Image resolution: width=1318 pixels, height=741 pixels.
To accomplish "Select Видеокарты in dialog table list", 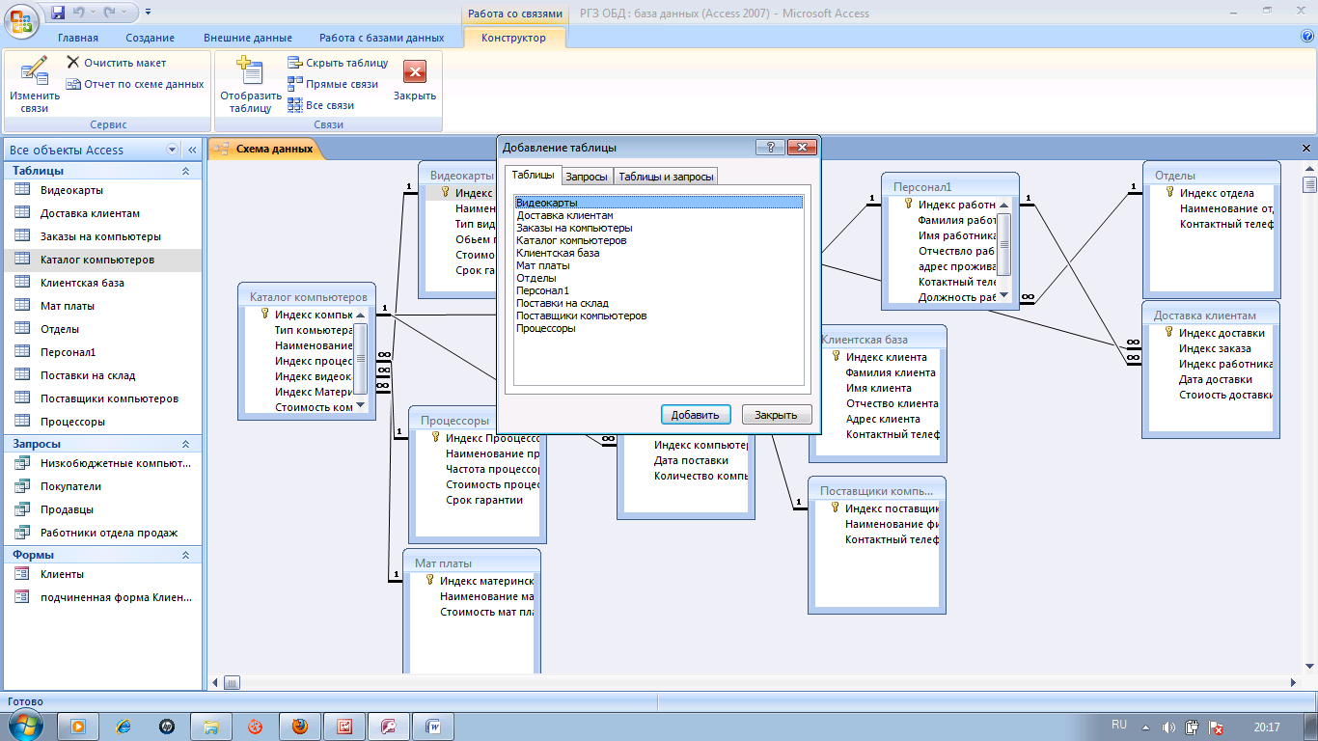I will click(658, 203).
